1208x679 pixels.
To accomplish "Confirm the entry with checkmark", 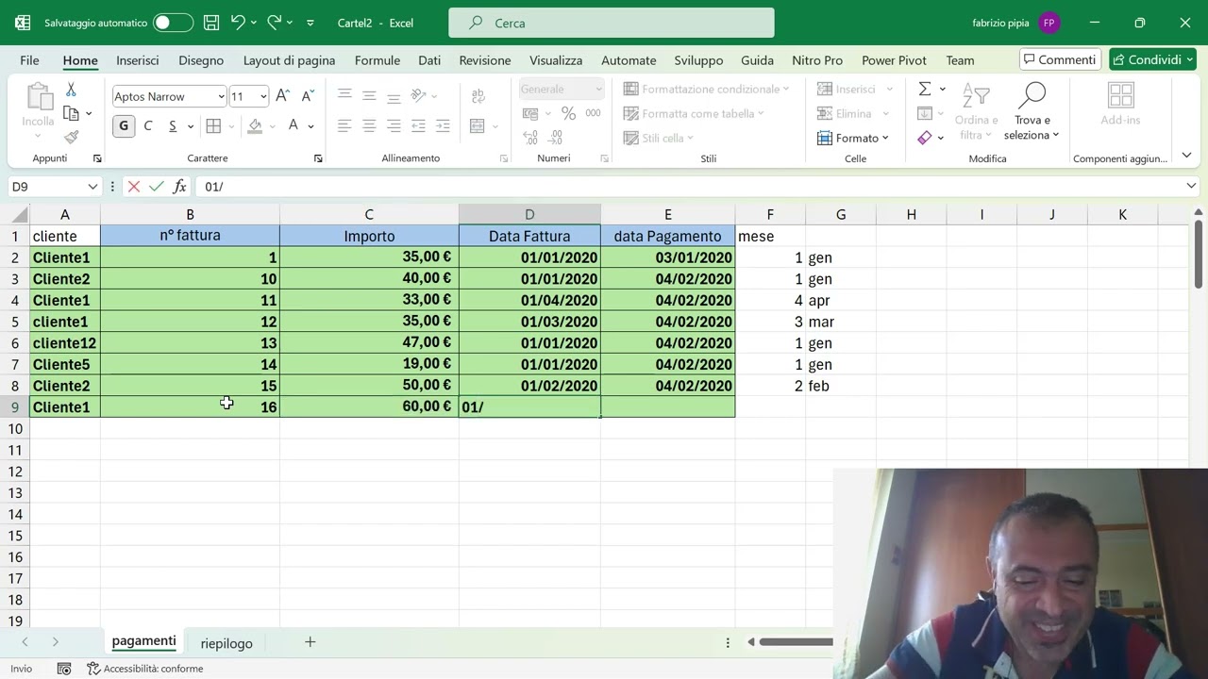I will tap(157, 187).
